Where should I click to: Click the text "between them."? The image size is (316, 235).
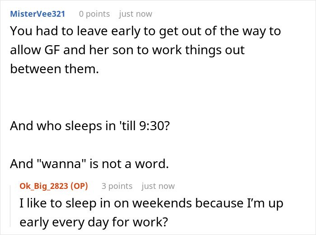coord(54,69)
